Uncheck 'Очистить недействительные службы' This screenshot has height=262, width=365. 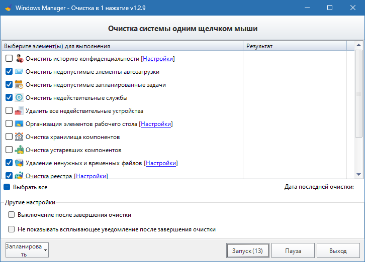pyautogui.click(x=9, y=97)
